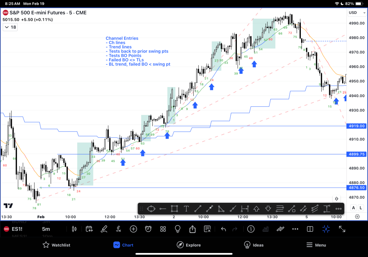Tap the lightbulb ideas icon in toolbar
The image size is (368, 257).
tap(178, 229)
